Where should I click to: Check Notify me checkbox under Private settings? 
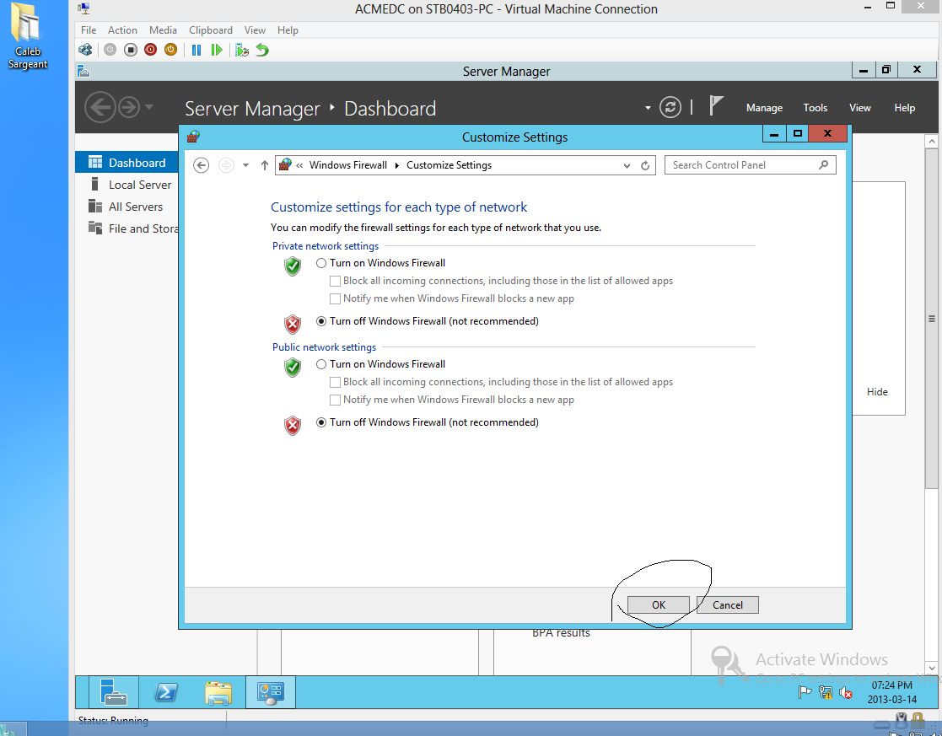pos(336,298)
